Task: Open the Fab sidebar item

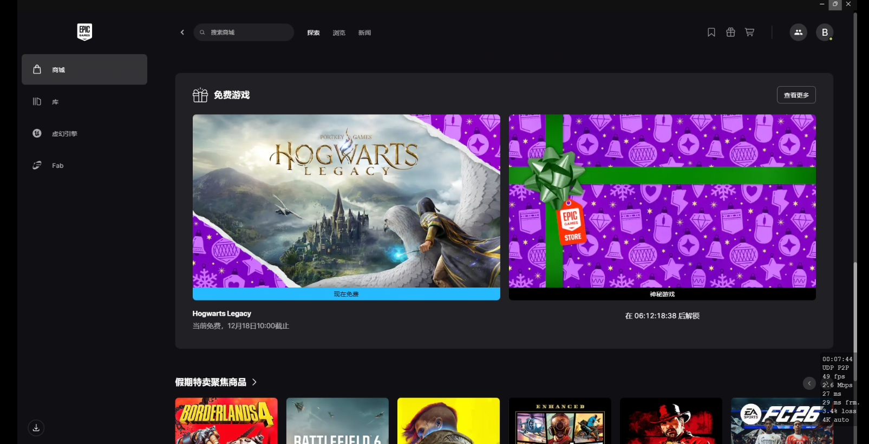Action: (x=84, y=166)
